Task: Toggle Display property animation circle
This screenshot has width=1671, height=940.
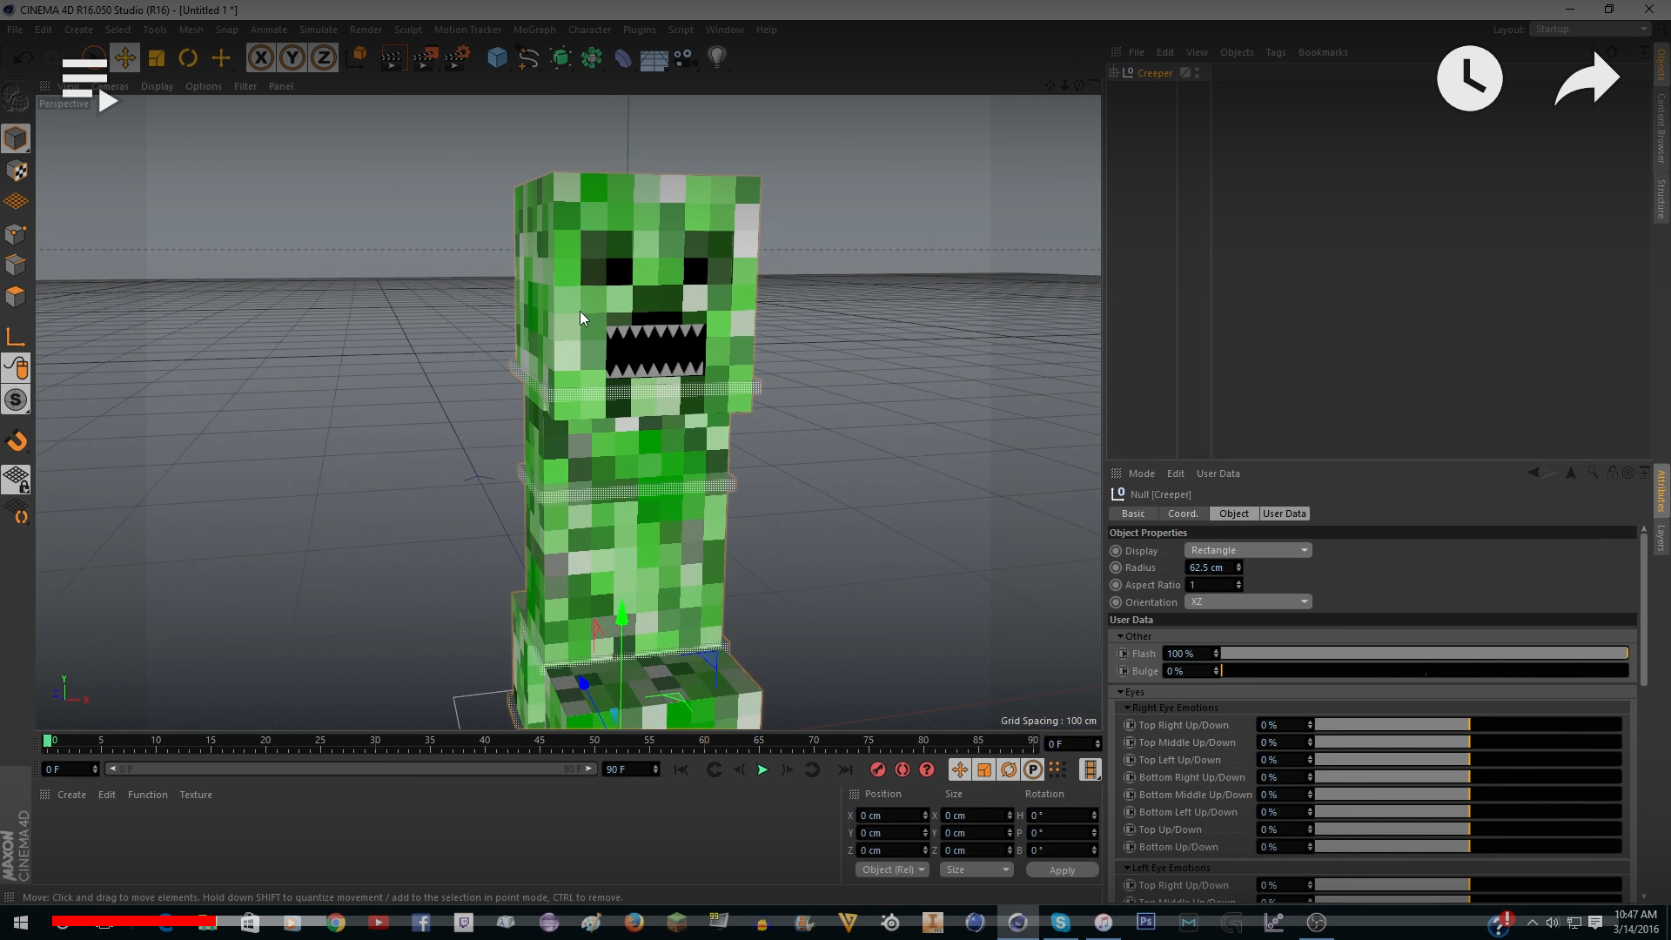Action: pyautogui.click(x=1116, y=551)
